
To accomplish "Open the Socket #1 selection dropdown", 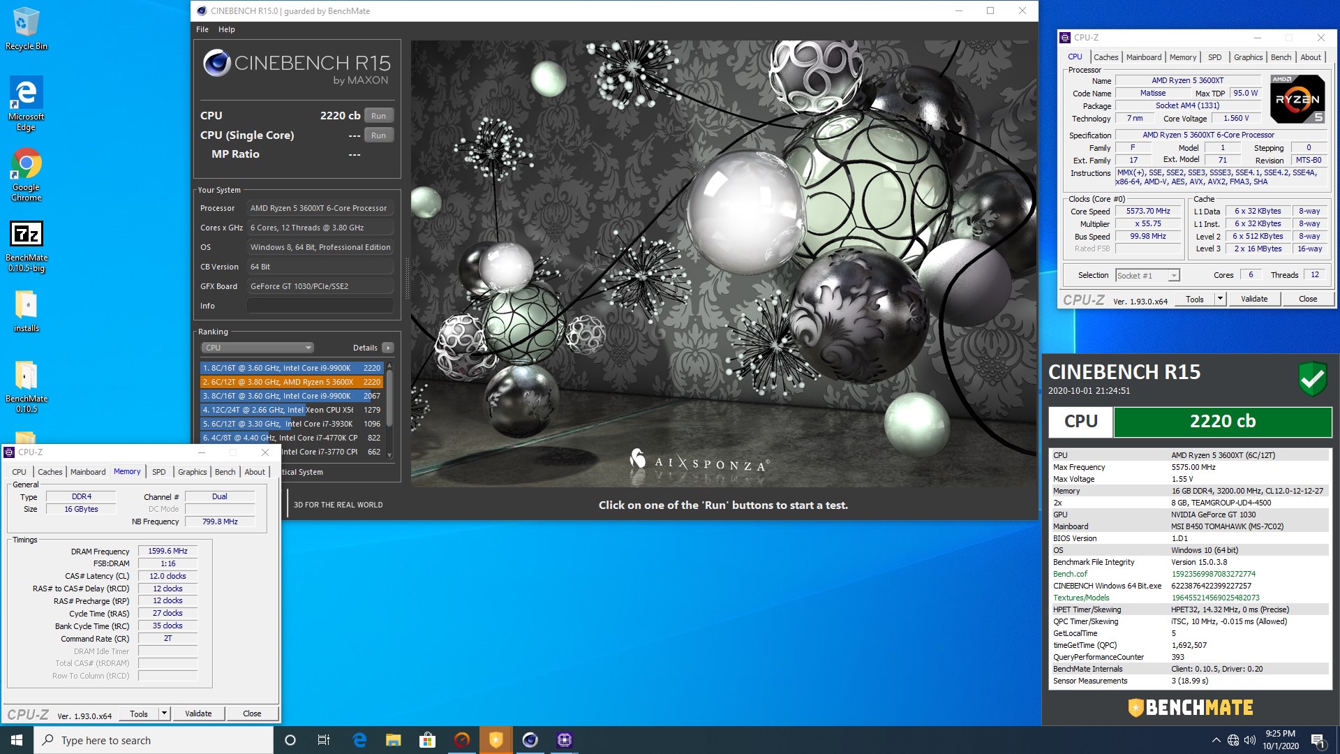I will click(1147, 276).
